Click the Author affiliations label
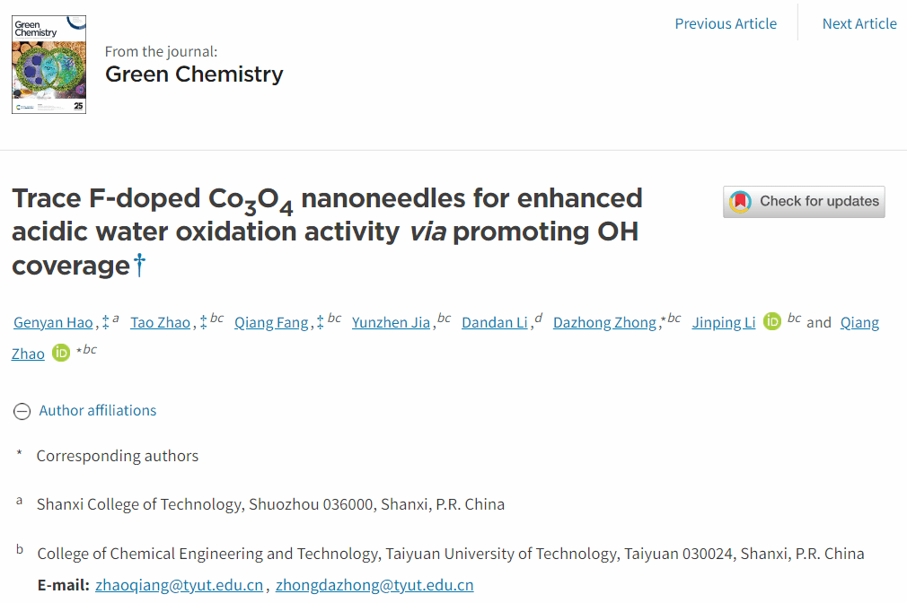The width and height of the screenshot is (907, 603). [98, 410]
